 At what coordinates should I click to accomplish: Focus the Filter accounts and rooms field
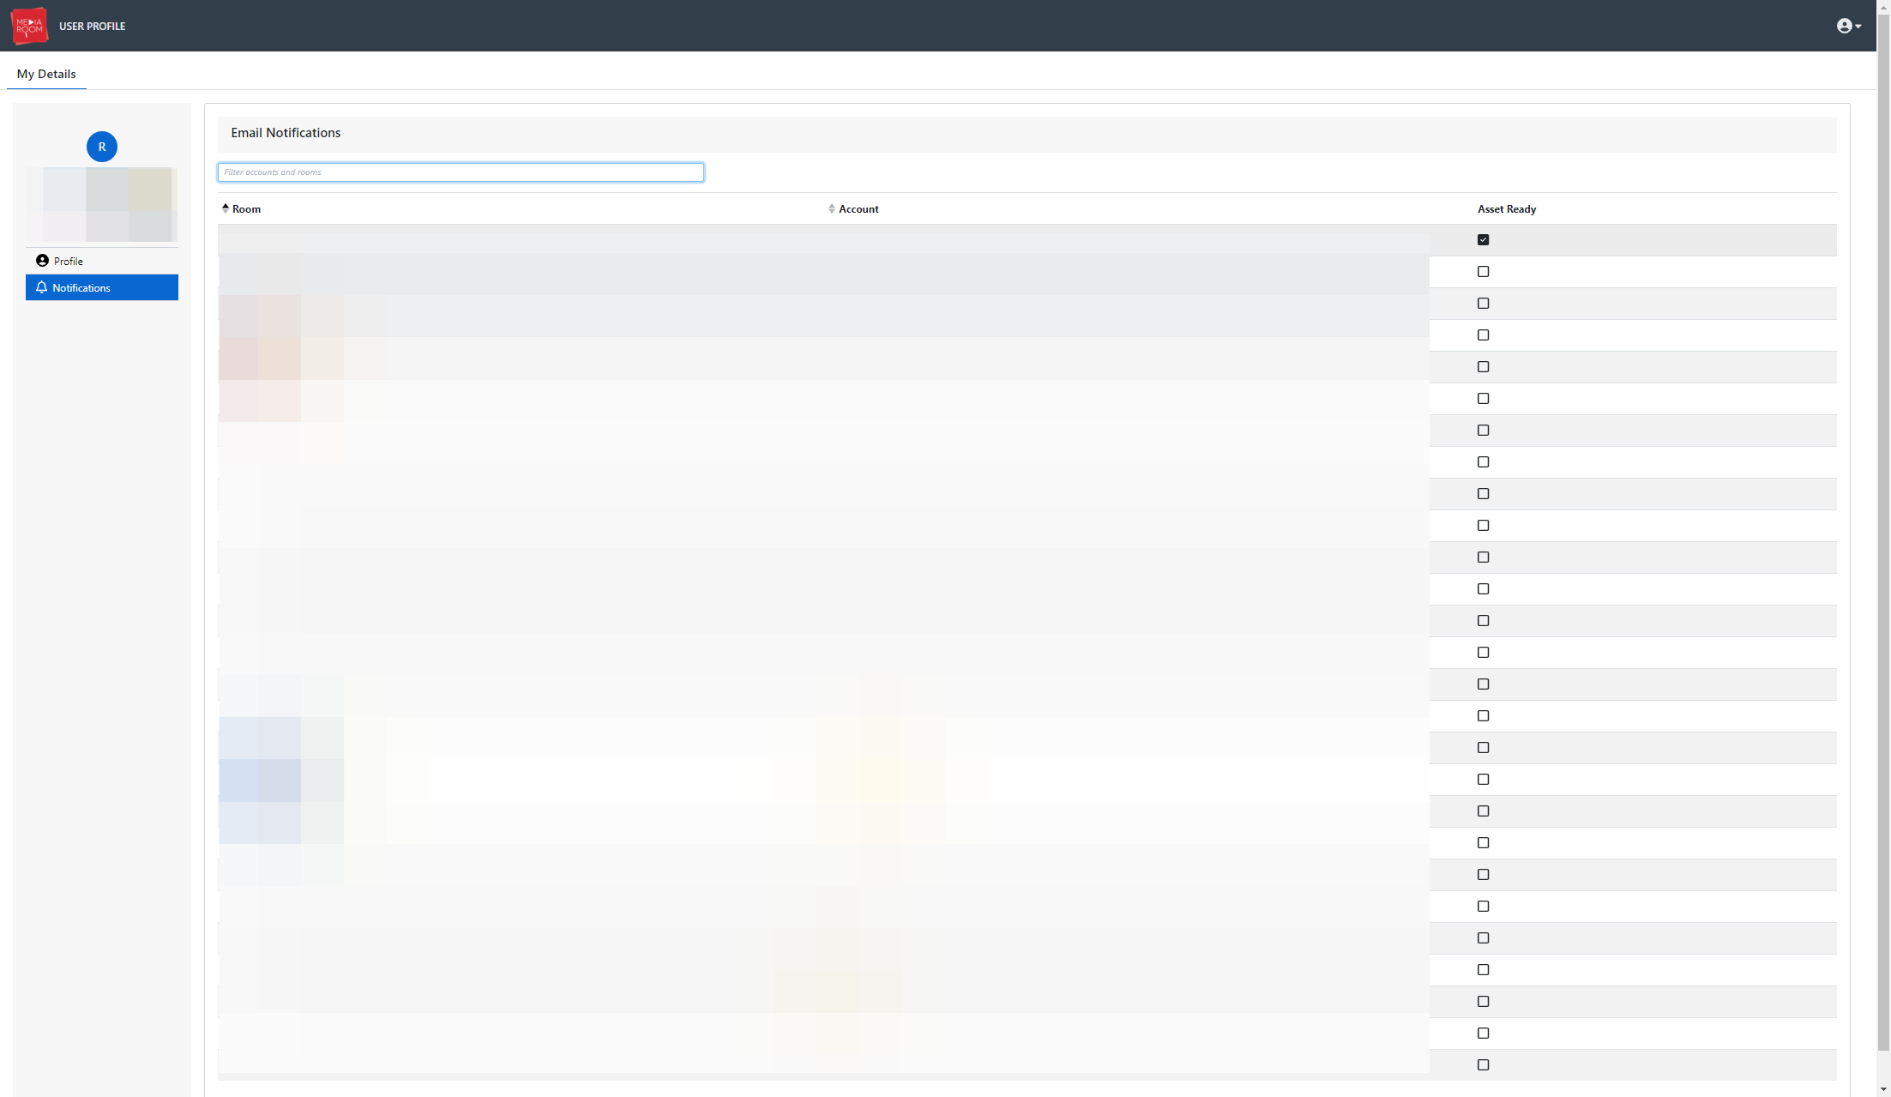pyautogui.click(x=461, y=172)
